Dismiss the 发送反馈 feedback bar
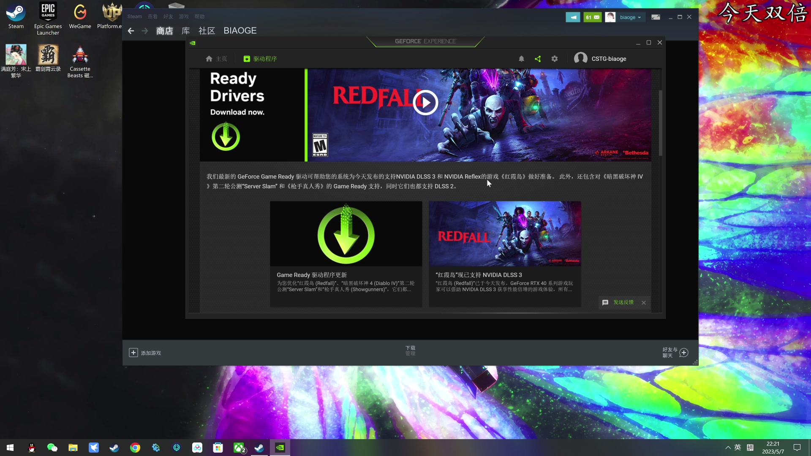The height and width of the screenshot is (456, 811). click(644, 303)
